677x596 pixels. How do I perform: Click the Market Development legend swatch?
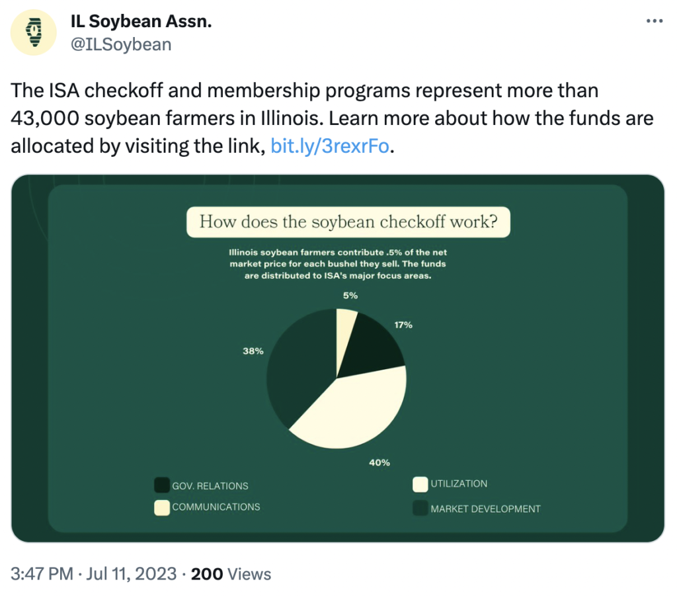420,508
